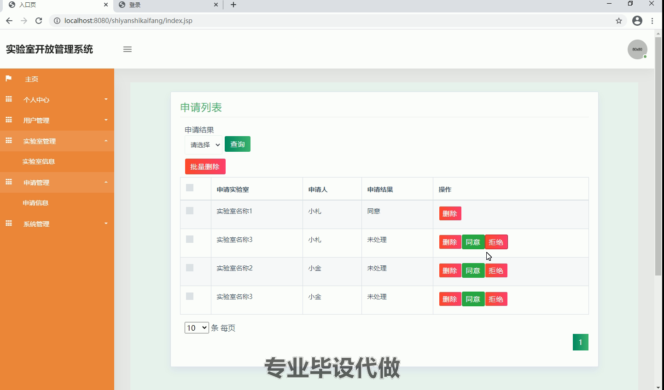Reject 小札's 实验室名称3 application with 拒绝
Image resolution: width=664 pixels, height=390 pixels.
(496, 242)
